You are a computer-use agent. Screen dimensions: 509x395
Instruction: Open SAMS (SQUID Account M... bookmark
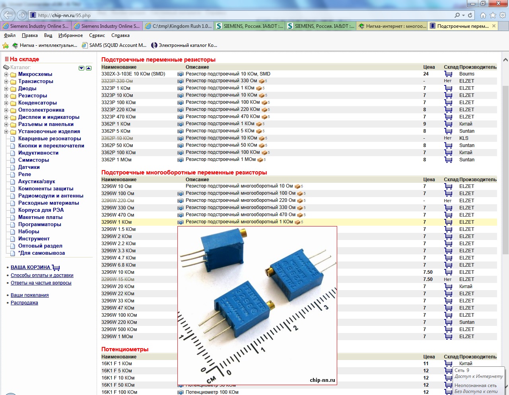coord(114,45)
